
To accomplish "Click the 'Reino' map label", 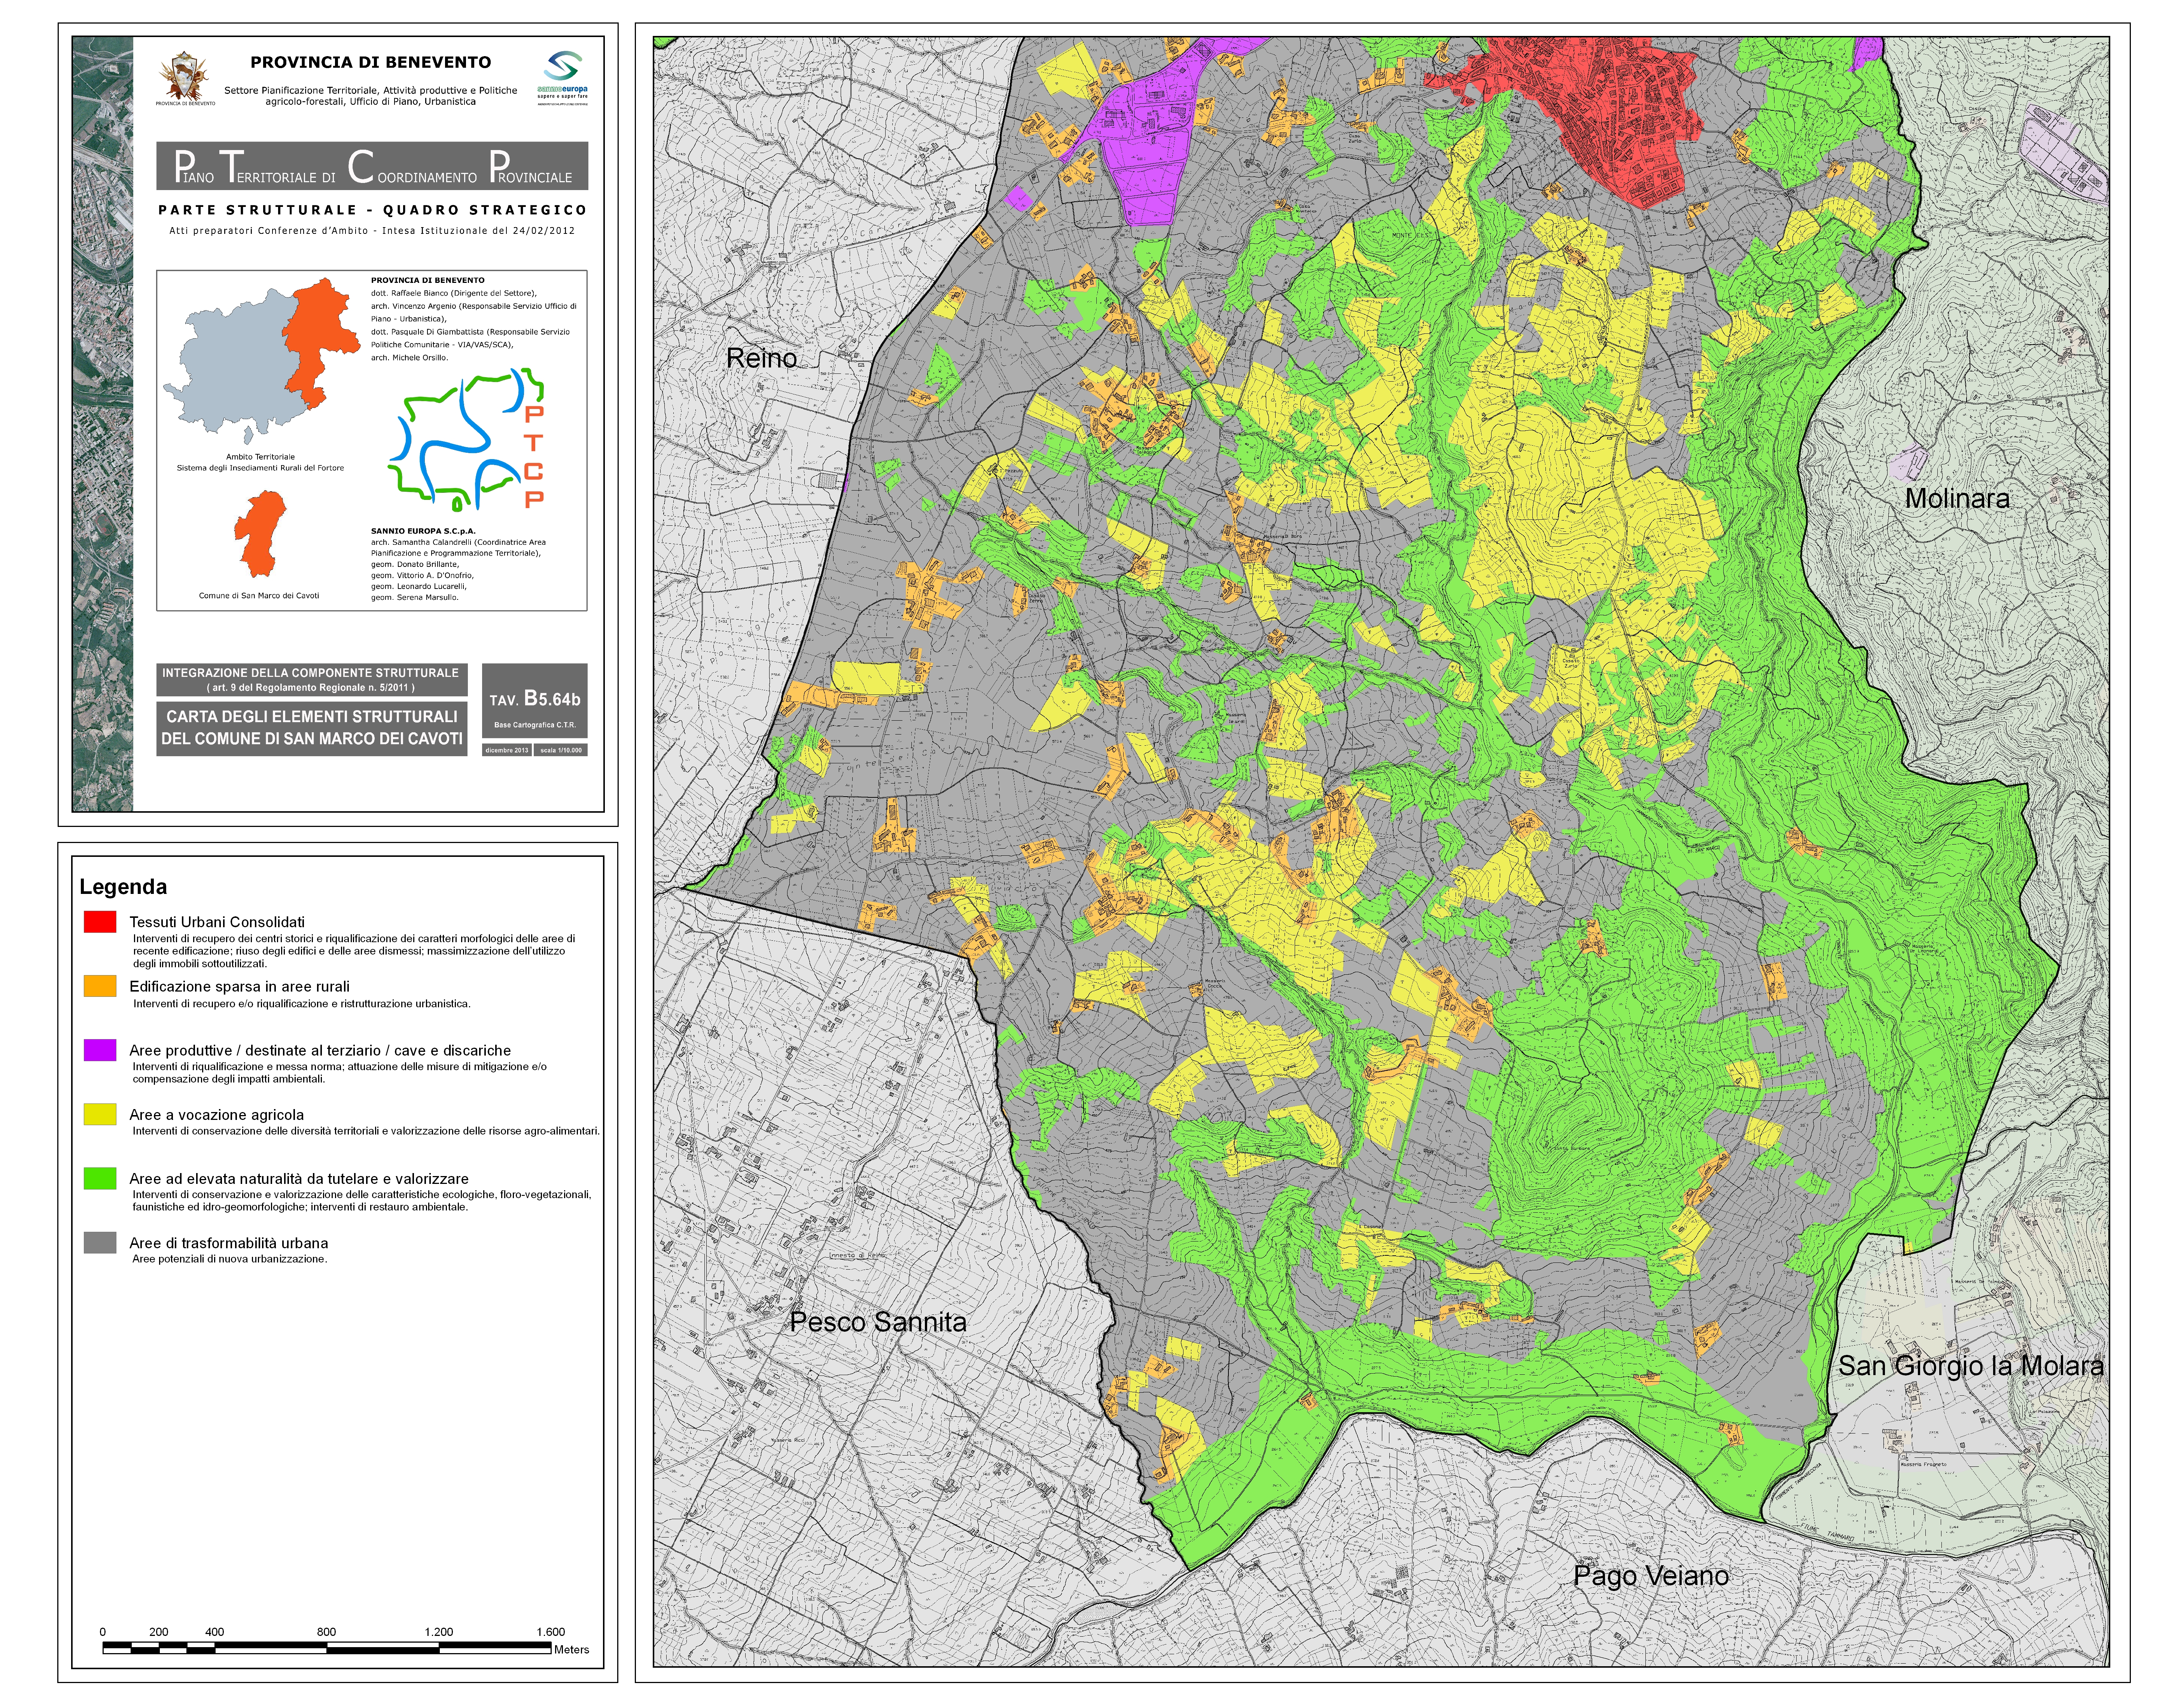I will click(x=762, y=358).
